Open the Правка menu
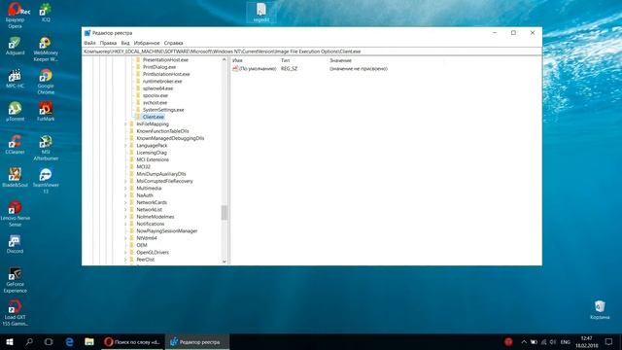This screenshot has height=350, width=622. click(x=108, y=43)
